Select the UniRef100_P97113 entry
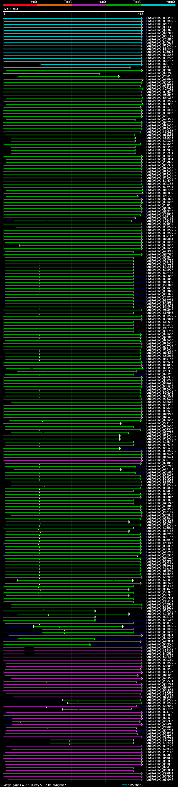 tap(160, 752)
